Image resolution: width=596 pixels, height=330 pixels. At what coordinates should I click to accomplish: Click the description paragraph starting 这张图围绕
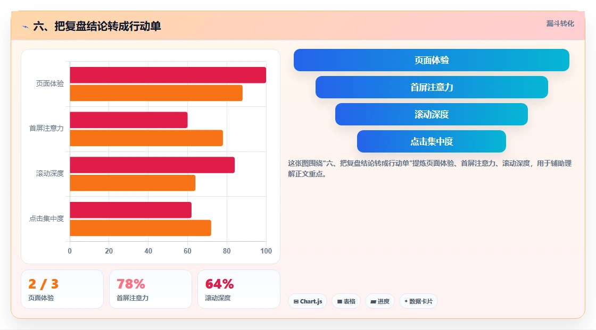point(429,168)
